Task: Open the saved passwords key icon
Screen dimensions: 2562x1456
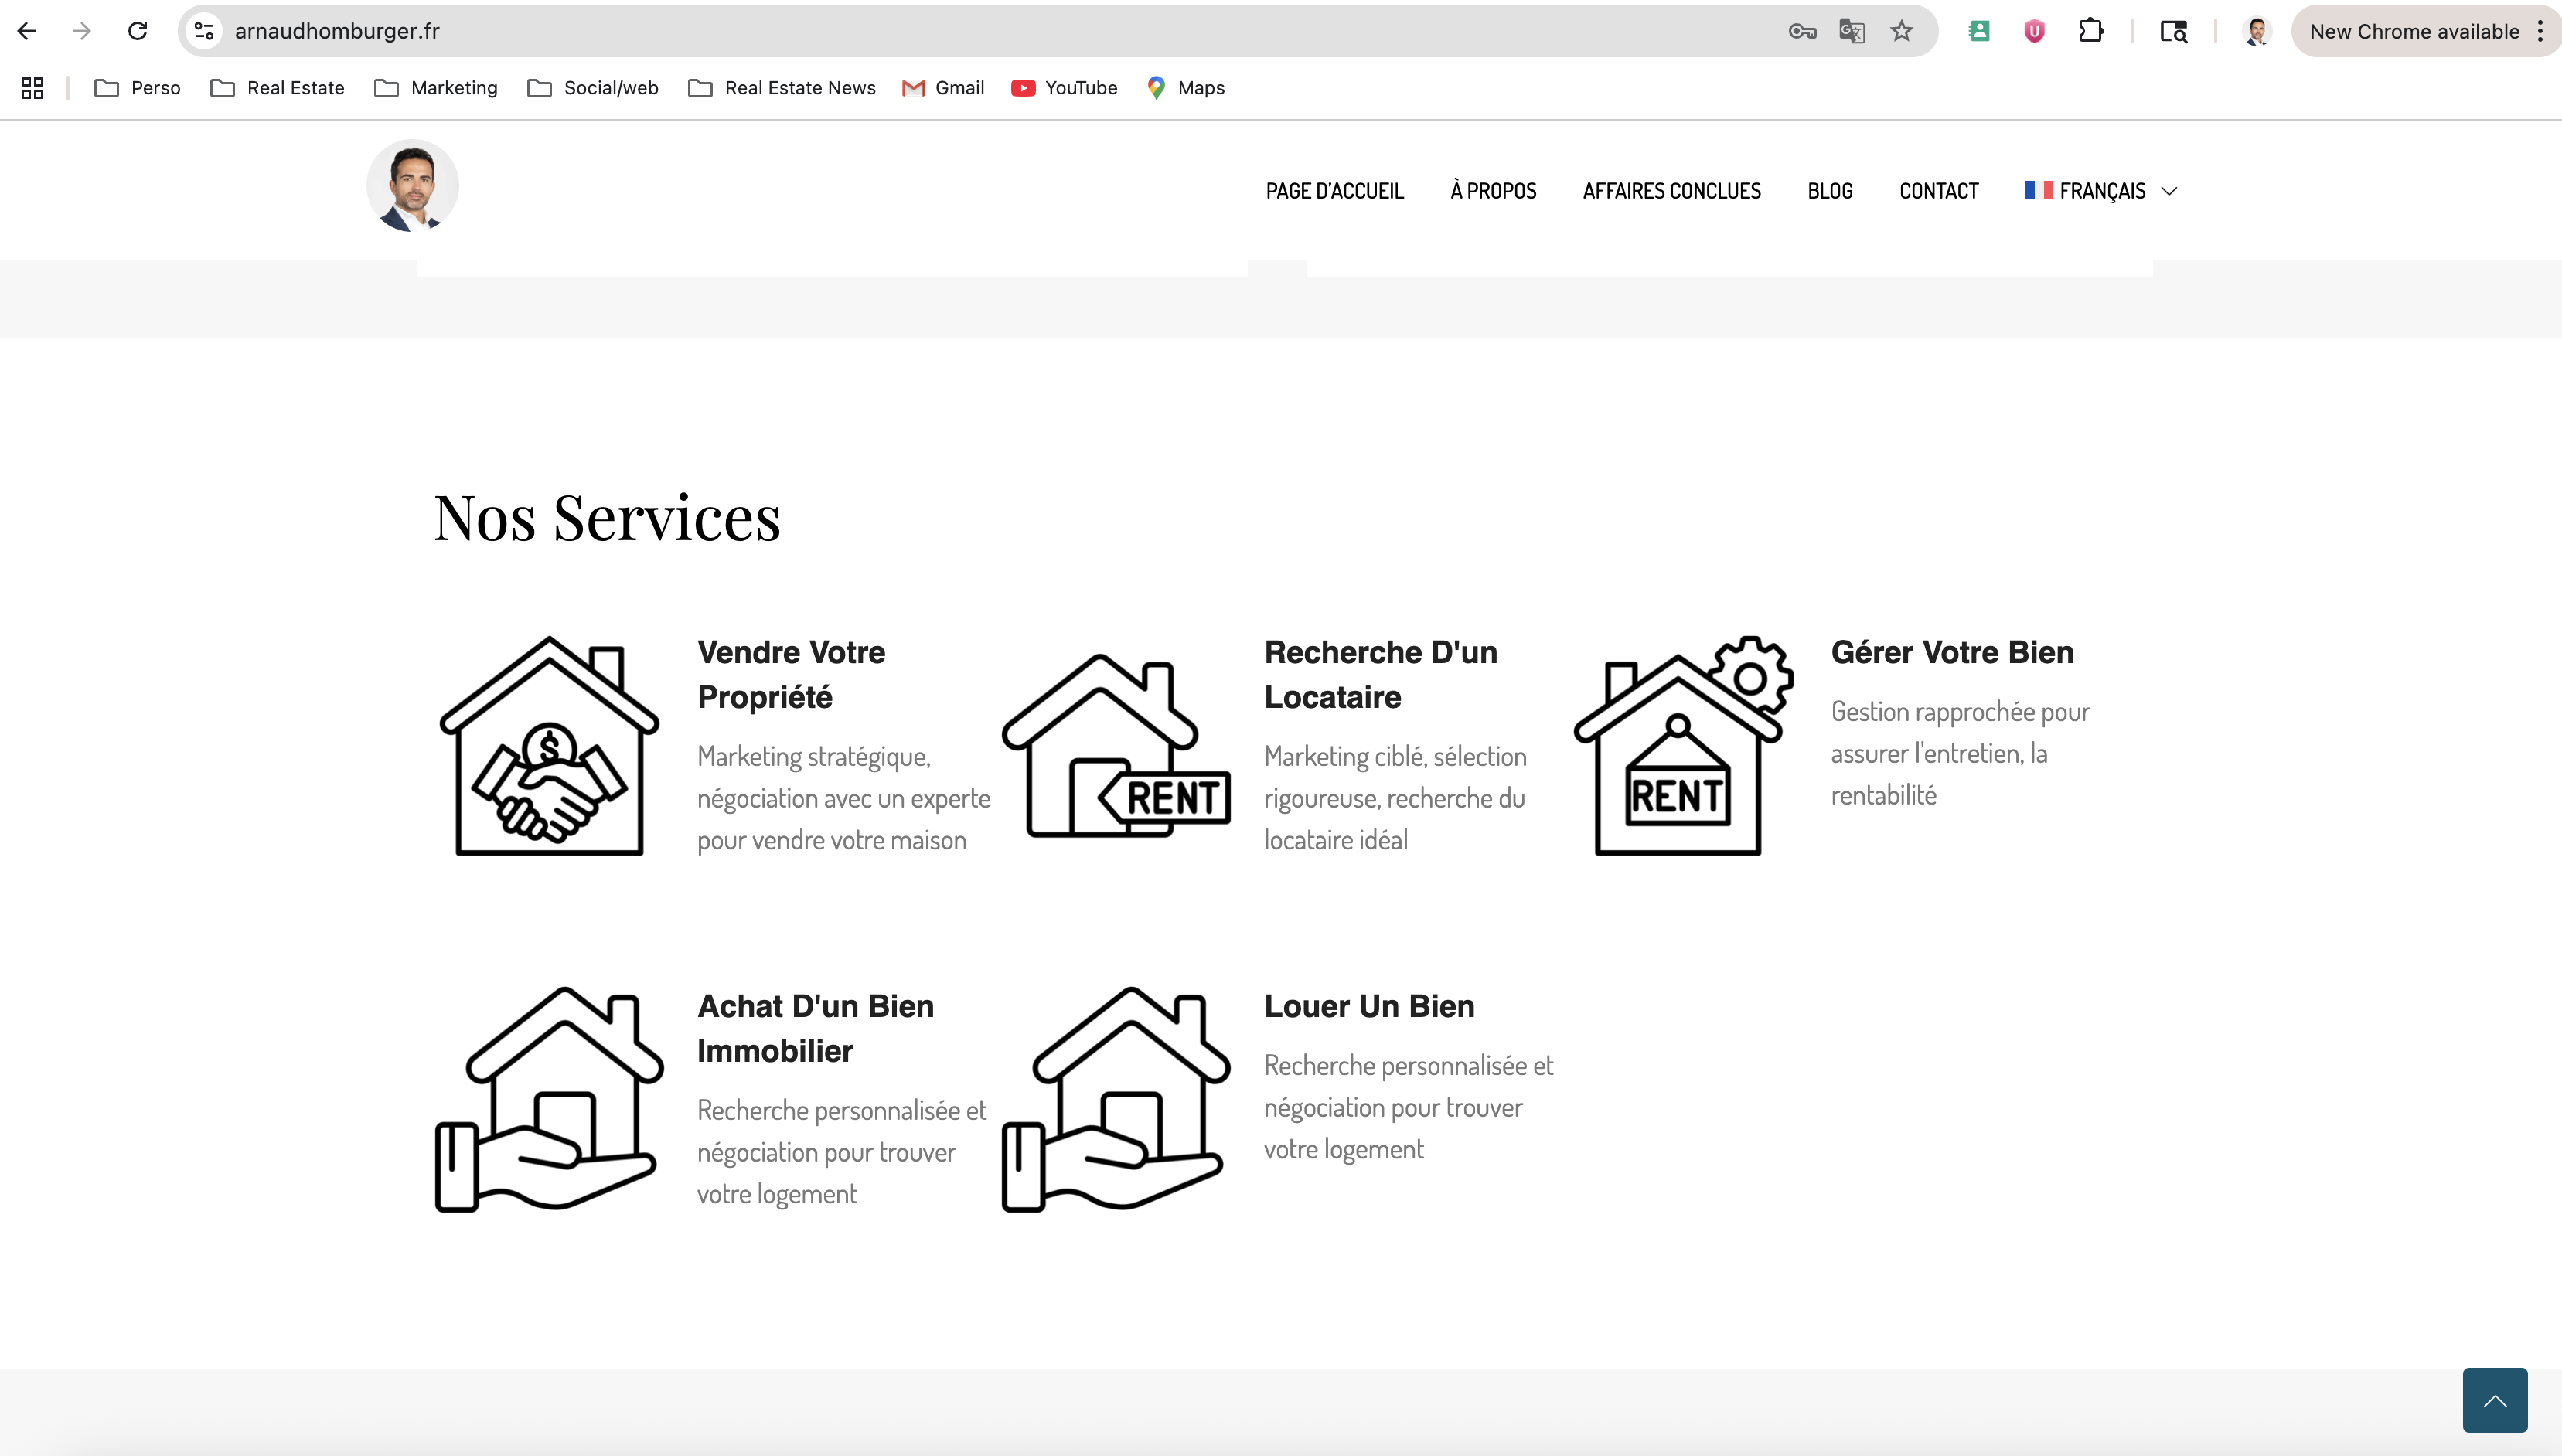Action: click(x=1802, y=31)
